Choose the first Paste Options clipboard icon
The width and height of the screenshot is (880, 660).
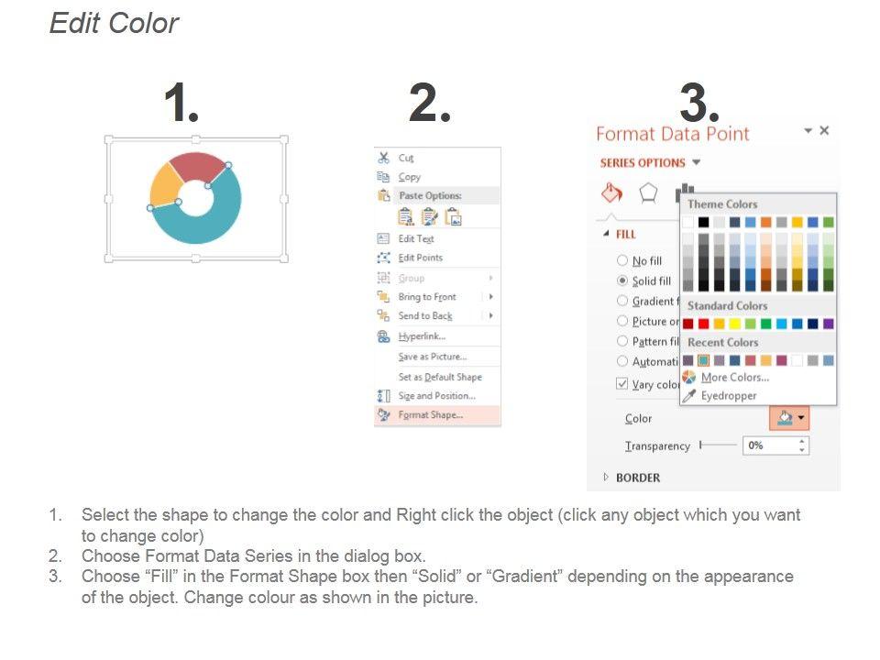(x=405, y=216)
